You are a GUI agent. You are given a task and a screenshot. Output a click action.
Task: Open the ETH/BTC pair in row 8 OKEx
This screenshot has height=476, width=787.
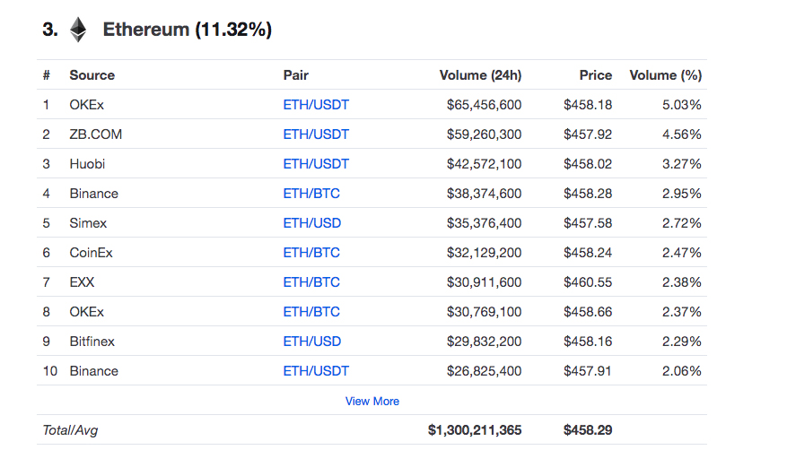[311, 312]
